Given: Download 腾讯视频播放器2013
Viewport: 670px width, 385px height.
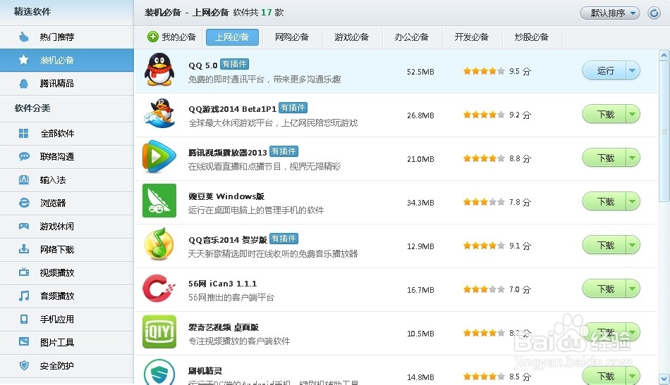Looking at the screenshot, I should (604, 158).
